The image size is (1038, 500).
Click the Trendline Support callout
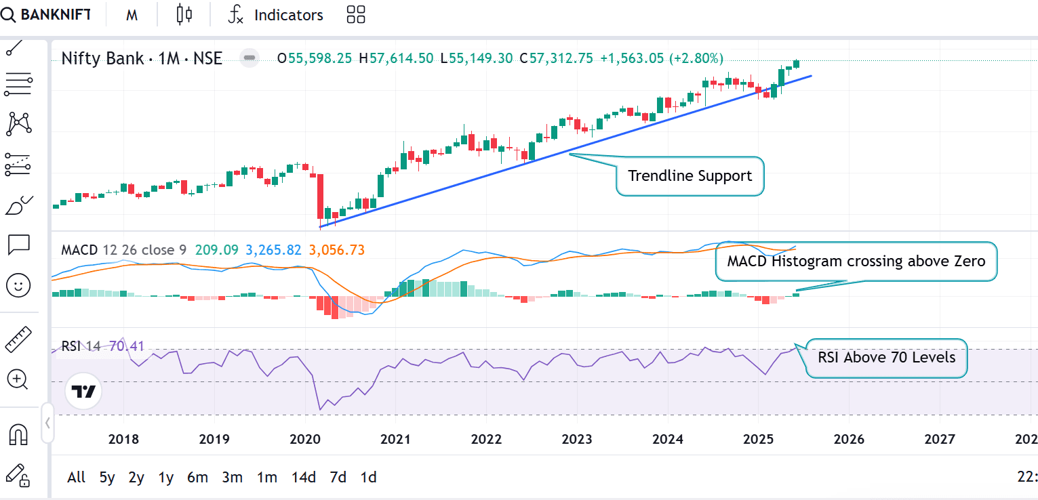(690, 176)
